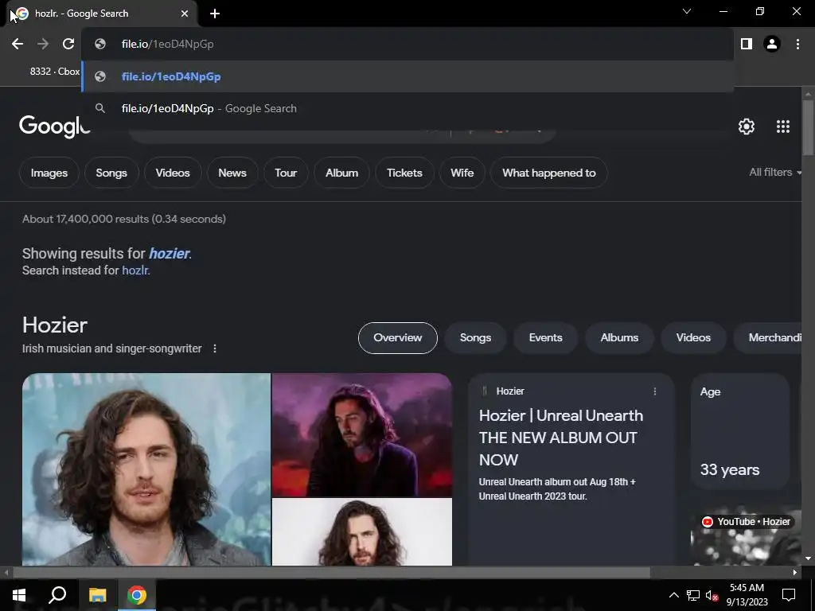Open the tab search chevron in title bar

click(687, 11)
